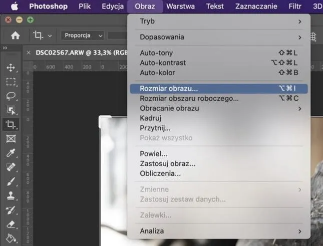Open the Warstwa menu
Screen dimensions: 323x246
[x=180, y=6]
